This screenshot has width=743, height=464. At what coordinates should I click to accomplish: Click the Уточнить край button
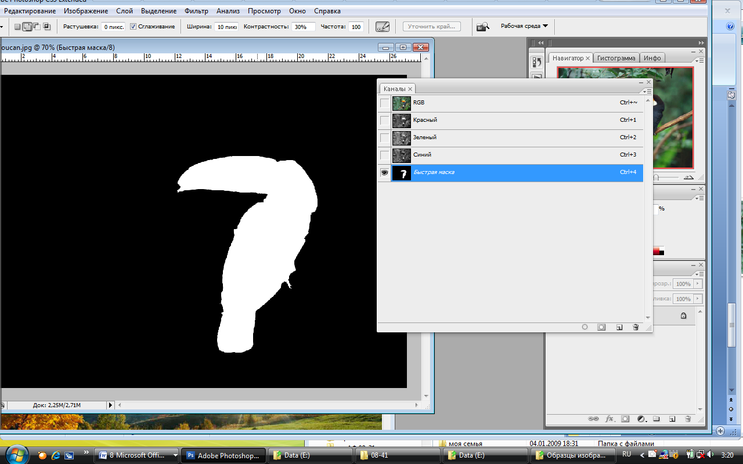tap(432, 27)
